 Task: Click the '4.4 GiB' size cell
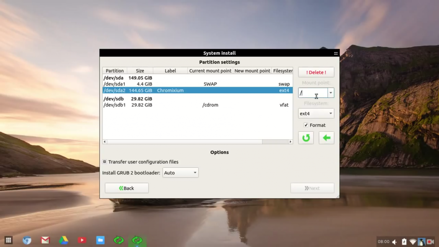click(144, 84)
